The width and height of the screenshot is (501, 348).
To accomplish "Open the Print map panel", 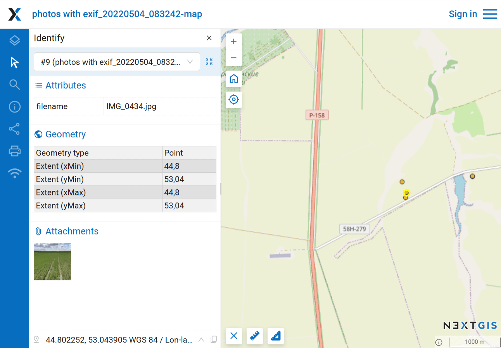I will click(14, 151).
